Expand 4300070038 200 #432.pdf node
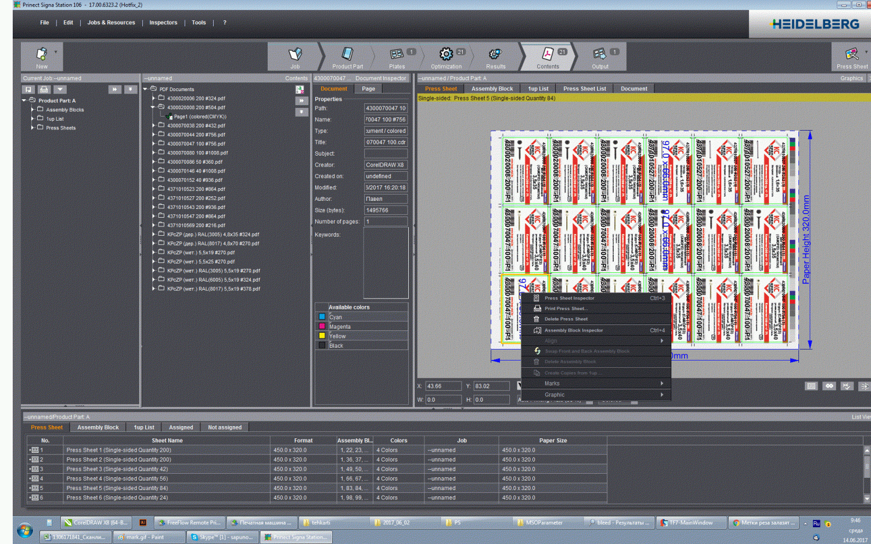871x544 pixels. pyautogui.click(x=154, y=125)
